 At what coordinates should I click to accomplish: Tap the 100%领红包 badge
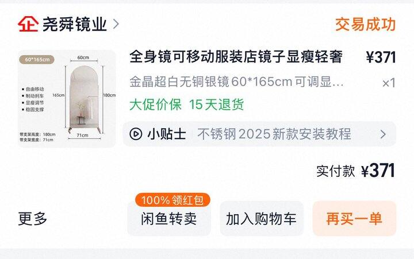coord(172,200)
